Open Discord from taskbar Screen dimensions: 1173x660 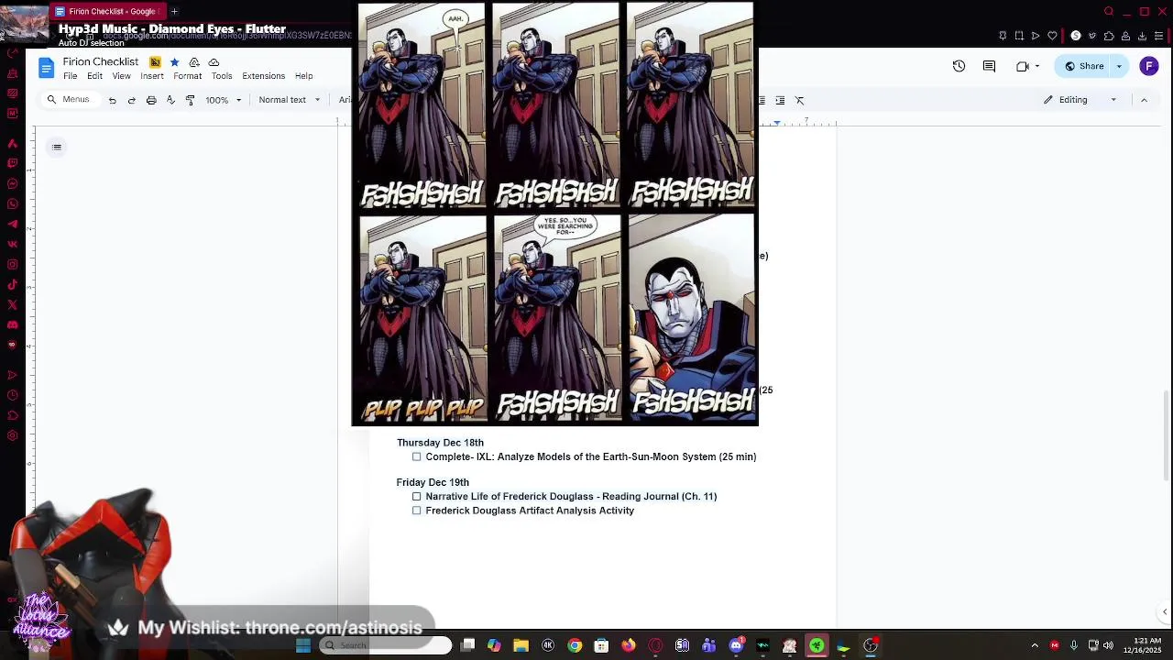[736, 645]
